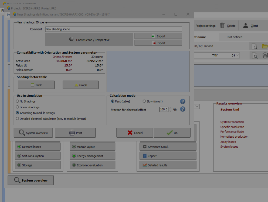The image size is (268, 202).
Task: Open the Client menu item
Action: pos(251,26)
